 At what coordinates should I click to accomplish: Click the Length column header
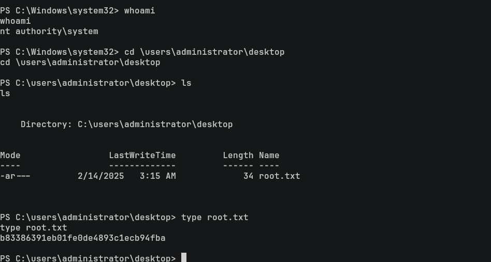pyautogui.click(x=238, y=156)
